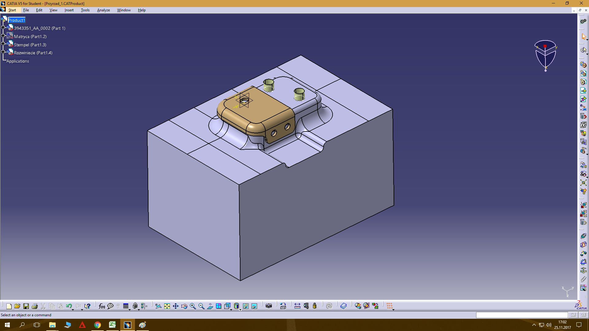Toggle the Fly Mode airplane icon
Screen dimensions: 589x331
[x=158, y=306]
